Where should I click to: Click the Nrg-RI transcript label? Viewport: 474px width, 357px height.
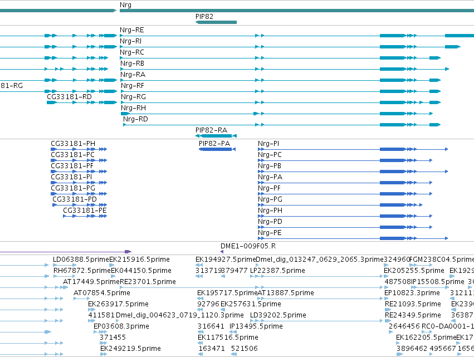click(x=130, y=41)
